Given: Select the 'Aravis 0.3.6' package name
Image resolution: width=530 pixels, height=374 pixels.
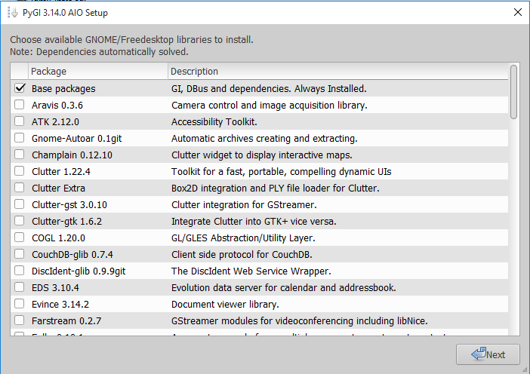Looking at the screenshot, I should coord(57,106).
